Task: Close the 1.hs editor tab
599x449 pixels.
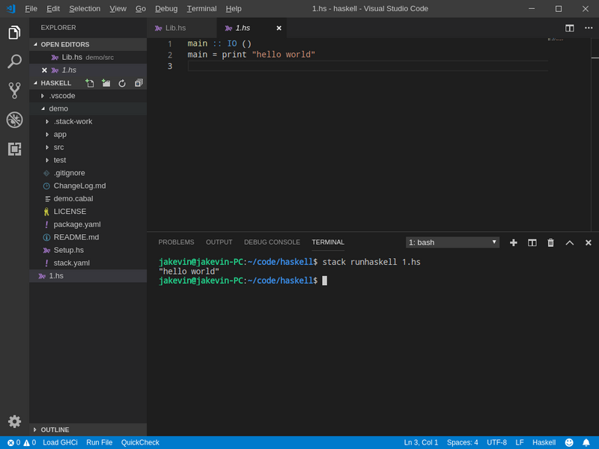Action: (x=279, y=28)
